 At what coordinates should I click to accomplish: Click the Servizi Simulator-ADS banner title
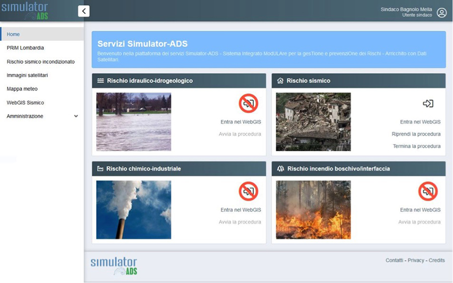coord(142,44)
